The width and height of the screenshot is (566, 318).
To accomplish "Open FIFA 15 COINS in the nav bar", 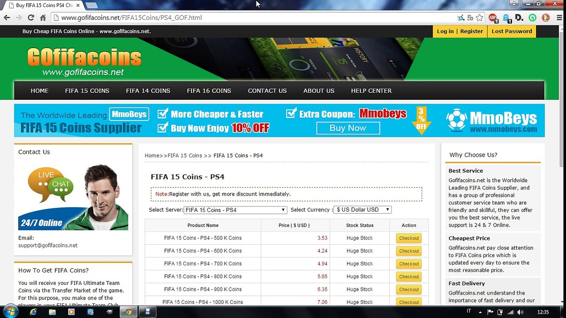I will [87, 91].
